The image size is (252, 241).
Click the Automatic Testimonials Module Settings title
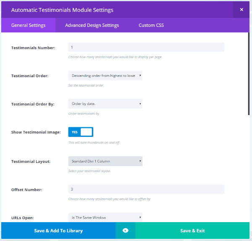[62, 10]
